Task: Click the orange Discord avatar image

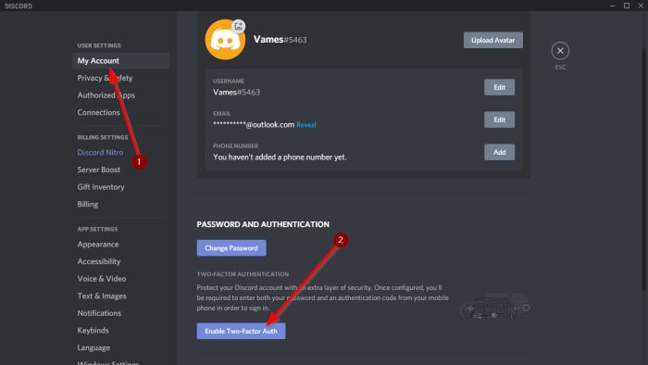Action: (x=225, y=40)
